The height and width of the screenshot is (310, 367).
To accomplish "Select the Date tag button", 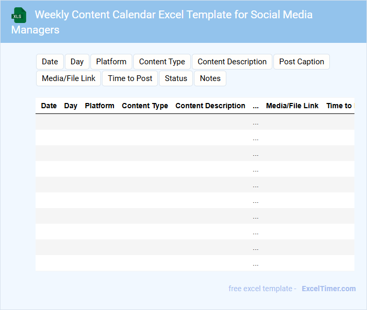I will (x=50, y=62).
